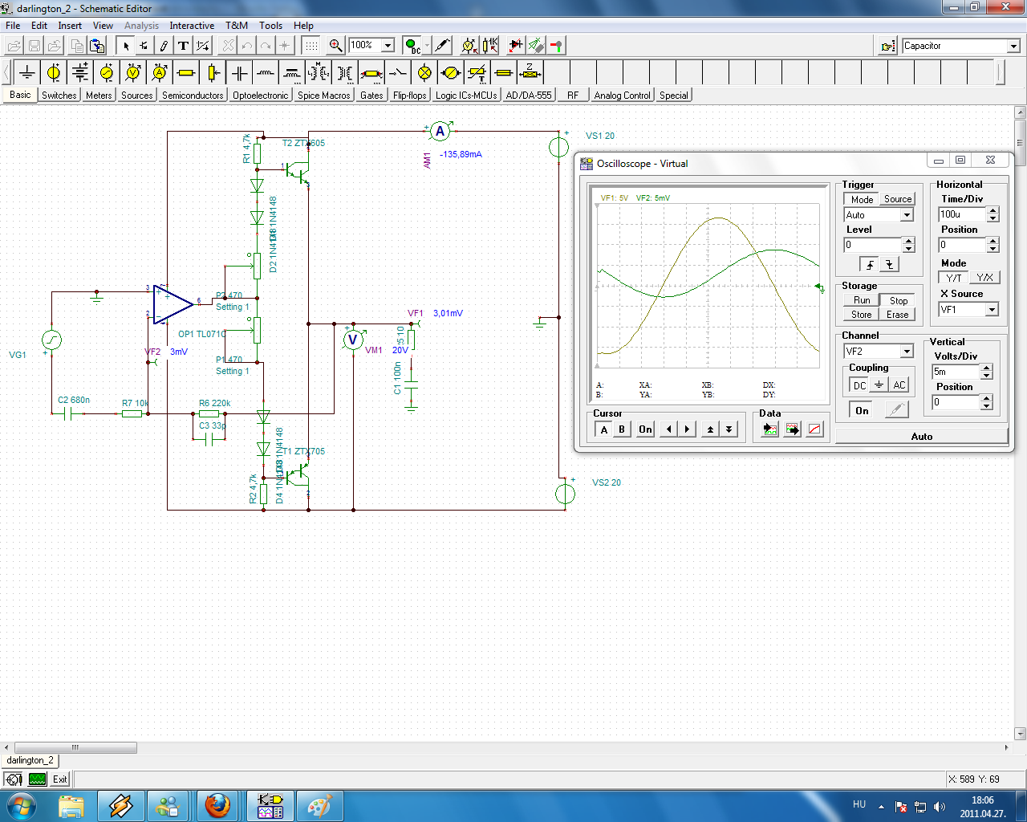Increase the Time/Div value with up arrow
Screen dimensions: 1027x822
pos(993,210)
